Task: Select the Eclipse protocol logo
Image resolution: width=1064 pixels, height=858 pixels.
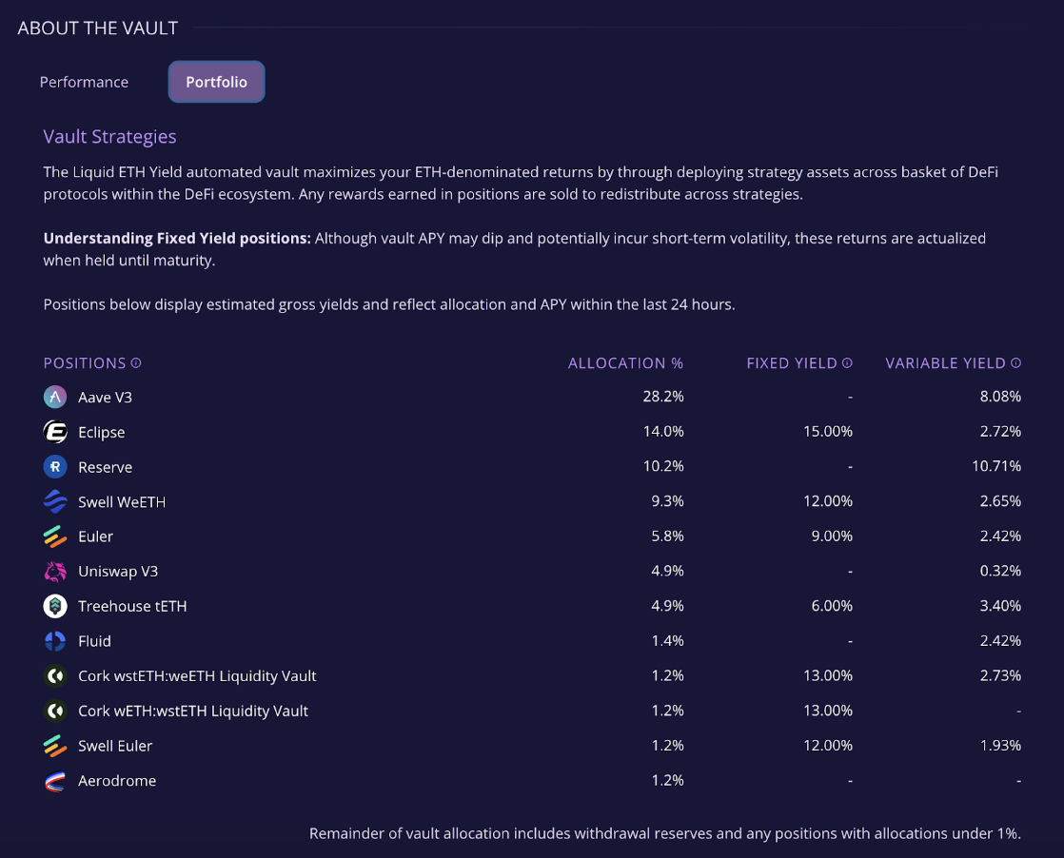Action: pyautogui.click(x=54, y=432)
